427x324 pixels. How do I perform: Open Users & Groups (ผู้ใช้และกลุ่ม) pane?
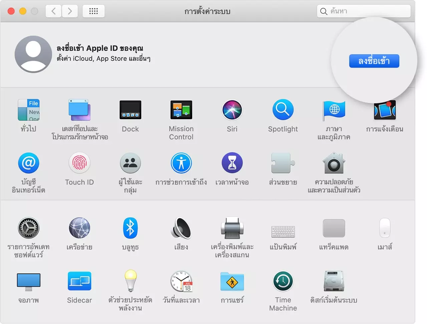pyautogui.click(x=130, y=163)
